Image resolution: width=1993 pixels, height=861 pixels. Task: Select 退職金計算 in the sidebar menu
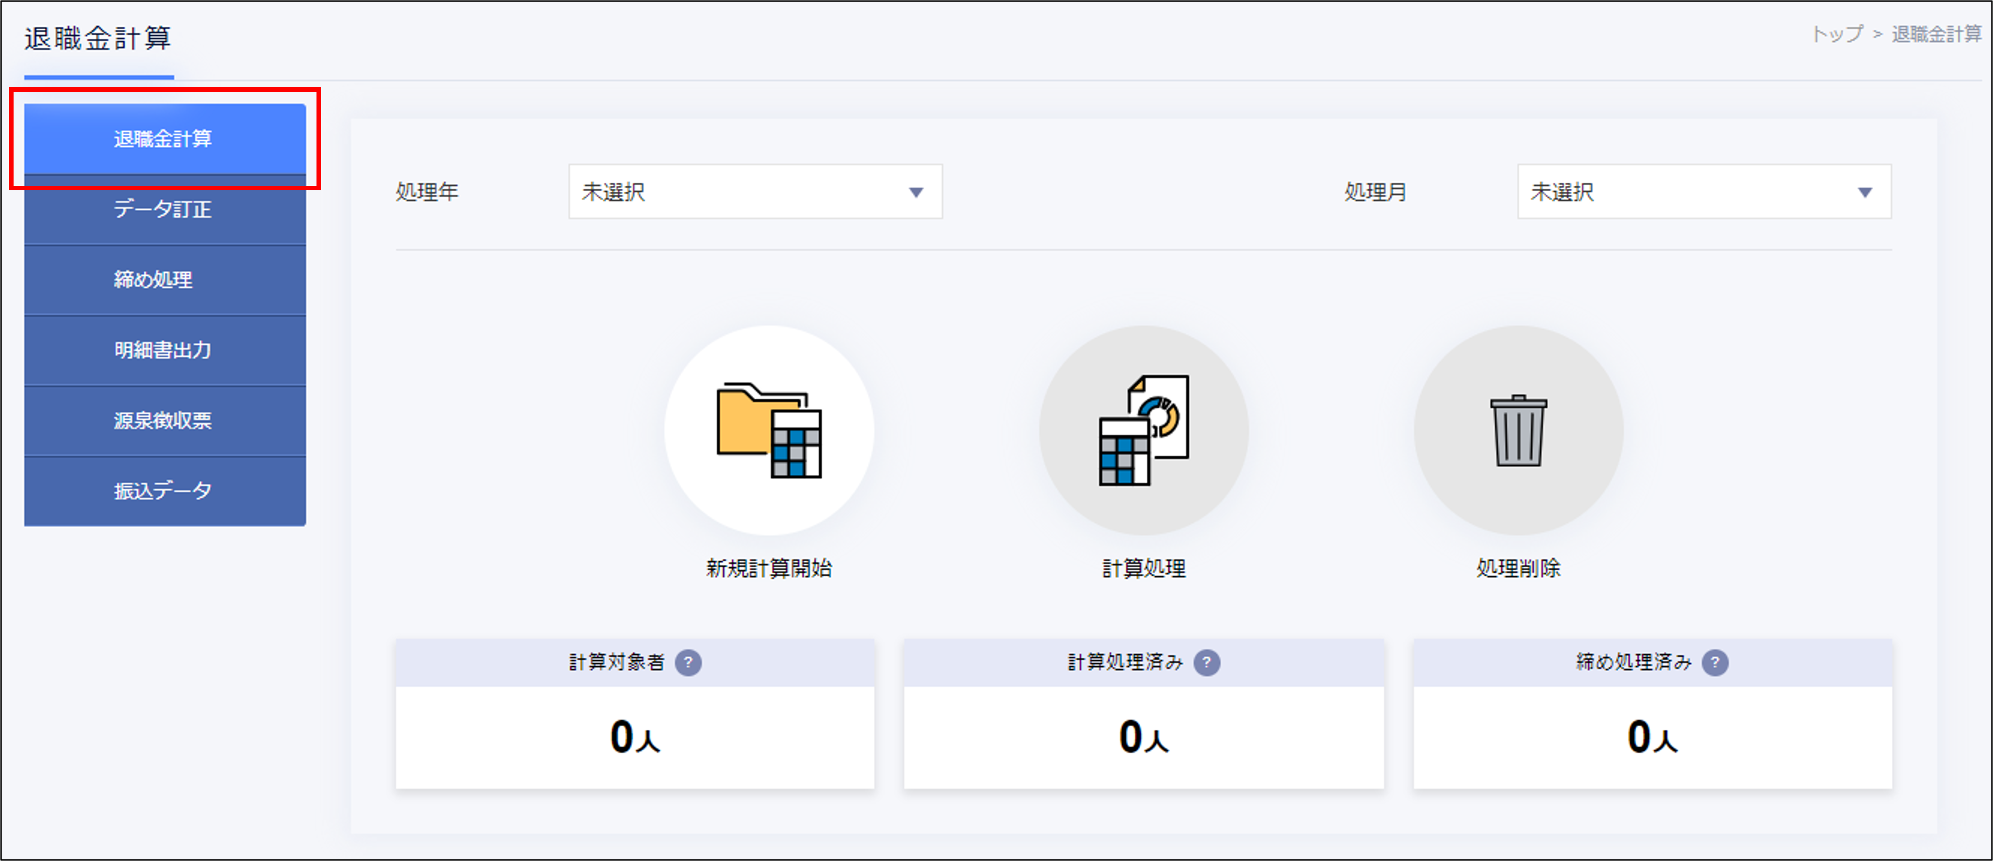click(165, 139)
